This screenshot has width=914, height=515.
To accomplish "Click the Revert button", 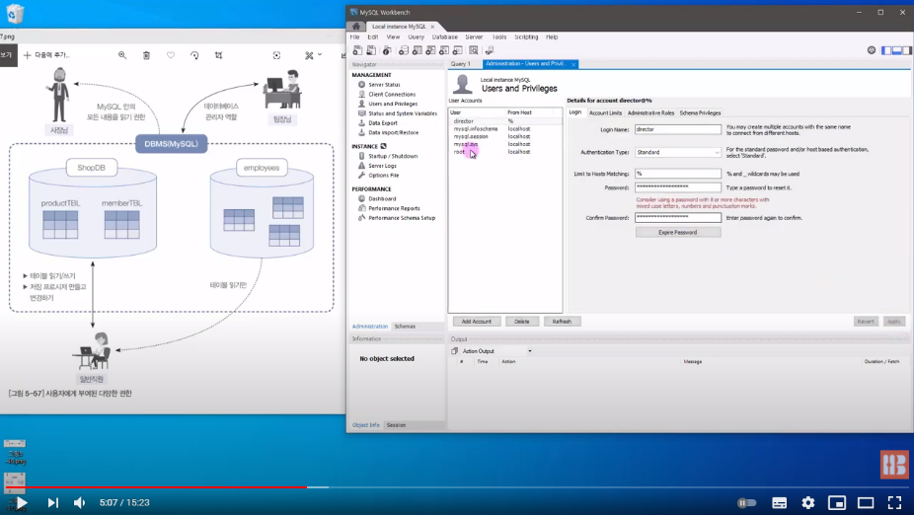I will (866, 322).
